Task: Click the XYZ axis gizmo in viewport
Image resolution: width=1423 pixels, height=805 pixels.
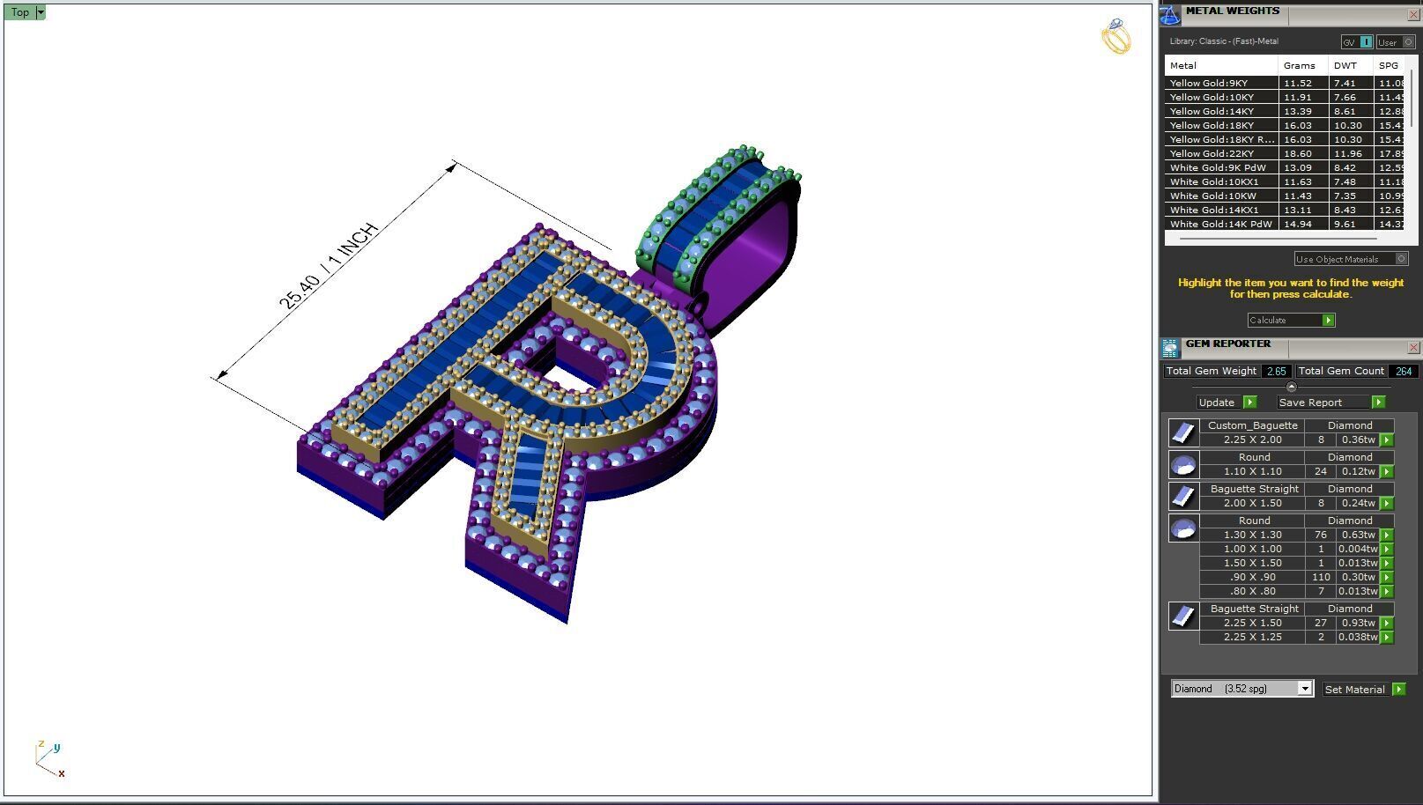Action: [48, 759]
